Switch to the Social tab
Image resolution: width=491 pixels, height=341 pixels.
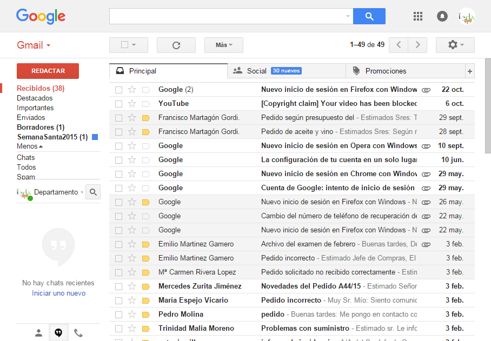pyautogui.click(x=287, y=71)
